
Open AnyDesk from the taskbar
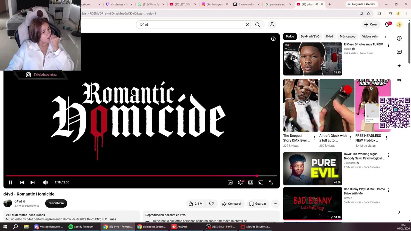point(180,227)
